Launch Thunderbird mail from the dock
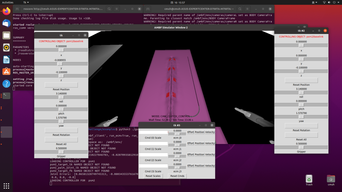 [x=6, y=23]
